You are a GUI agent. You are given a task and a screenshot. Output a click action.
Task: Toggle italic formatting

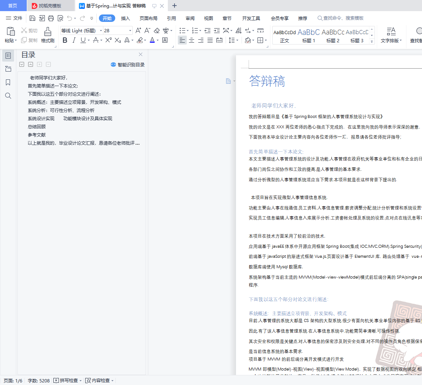point(74,40)
